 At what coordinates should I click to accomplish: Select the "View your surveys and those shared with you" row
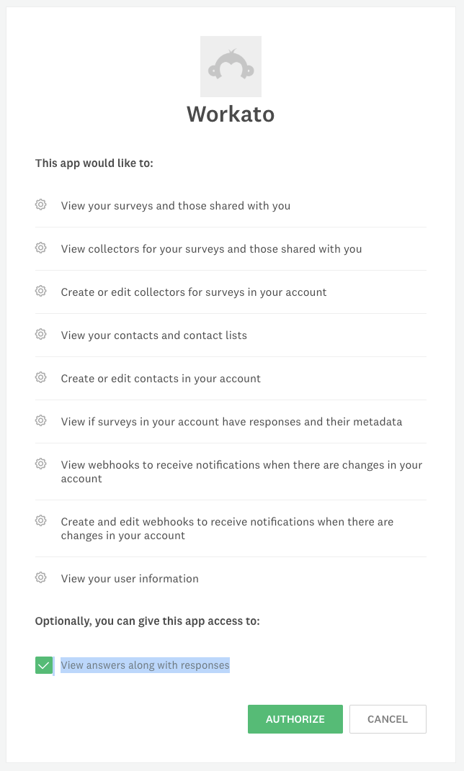[175, 205]
